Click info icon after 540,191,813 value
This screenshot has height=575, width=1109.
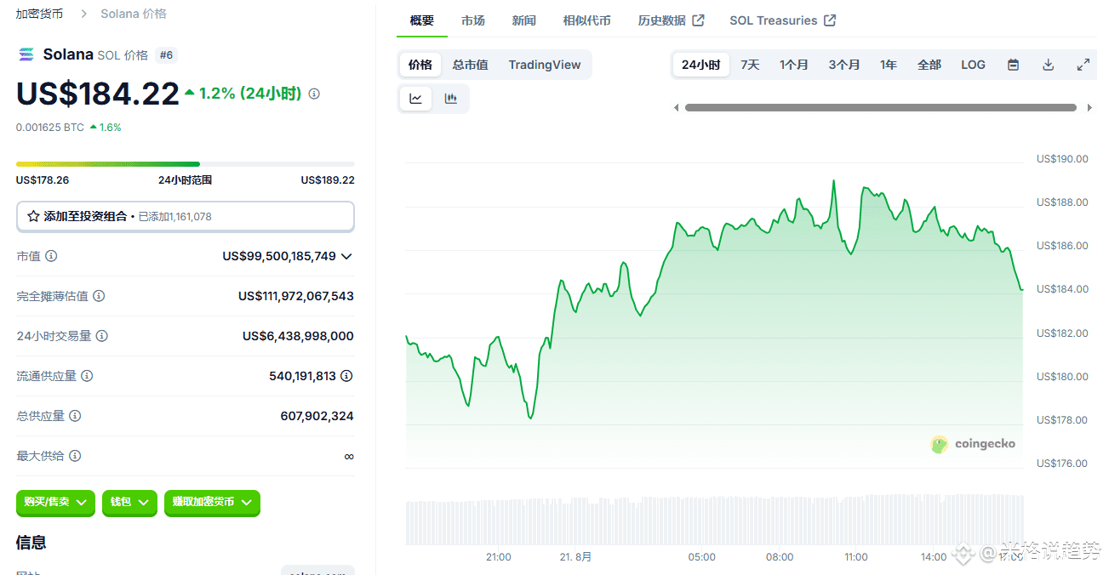[346, 376]
